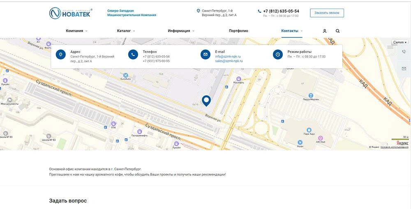This screenshot has height=209, width=411.
Task: Click the Joki Joya map marker
Action: point(321,138)
